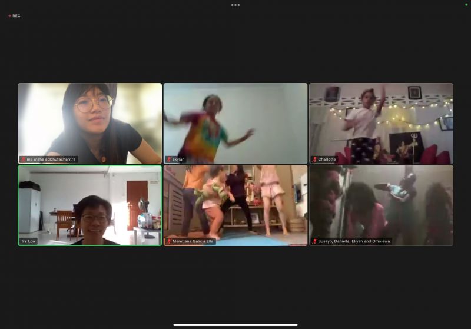Select ma maha adbhutacharitra's video tile
This screenshot has width=471, height=329.
coord(90,124)
